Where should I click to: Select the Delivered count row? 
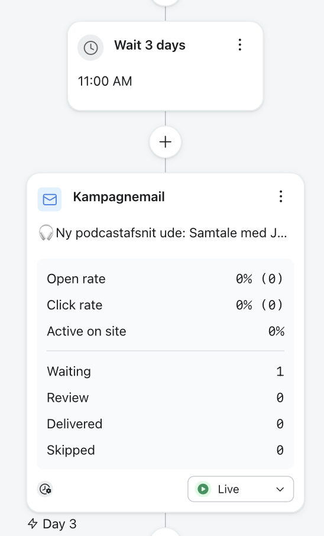tap(166, 424)
